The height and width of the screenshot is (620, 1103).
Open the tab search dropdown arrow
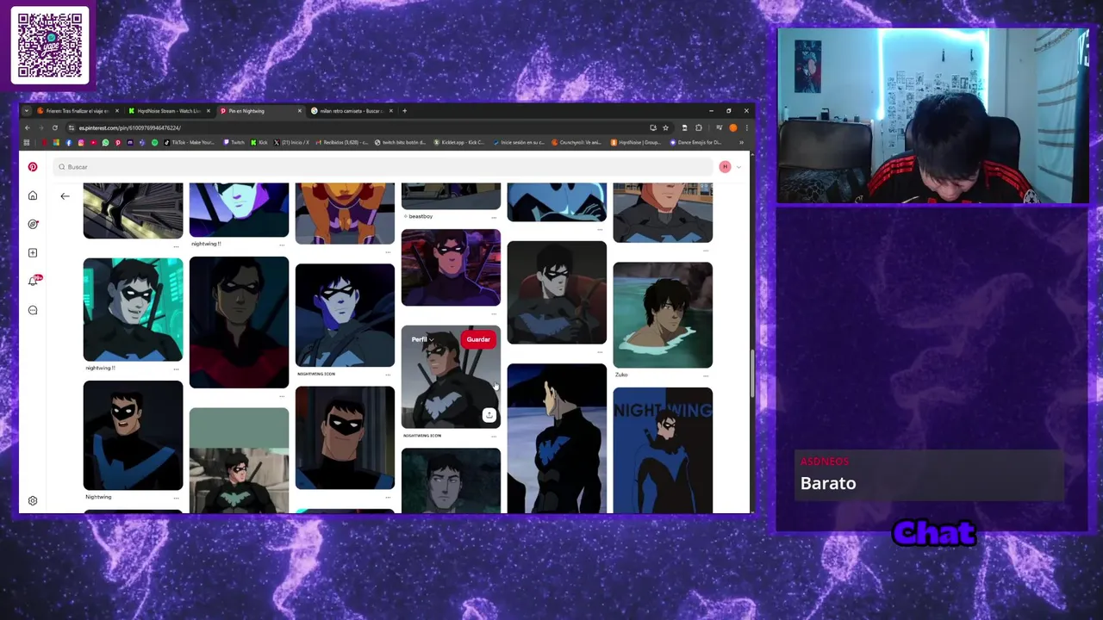coord(27,110)
